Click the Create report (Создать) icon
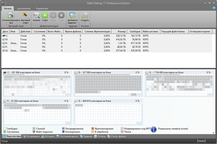The height and width of the screenshot is (144, 217). coord(84,15)
